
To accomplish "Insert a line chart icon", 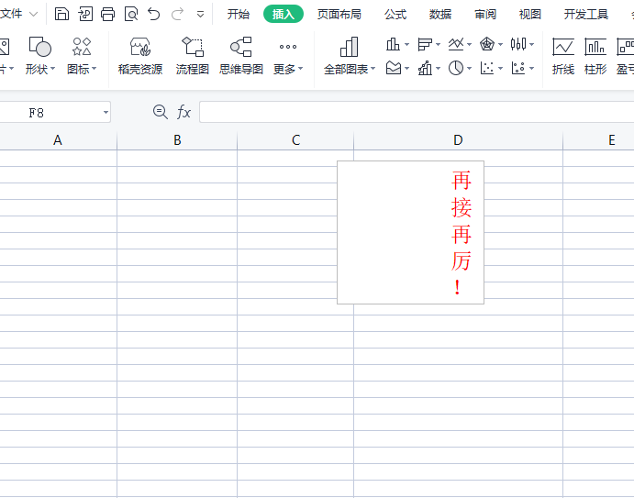I will pos(456,44).
